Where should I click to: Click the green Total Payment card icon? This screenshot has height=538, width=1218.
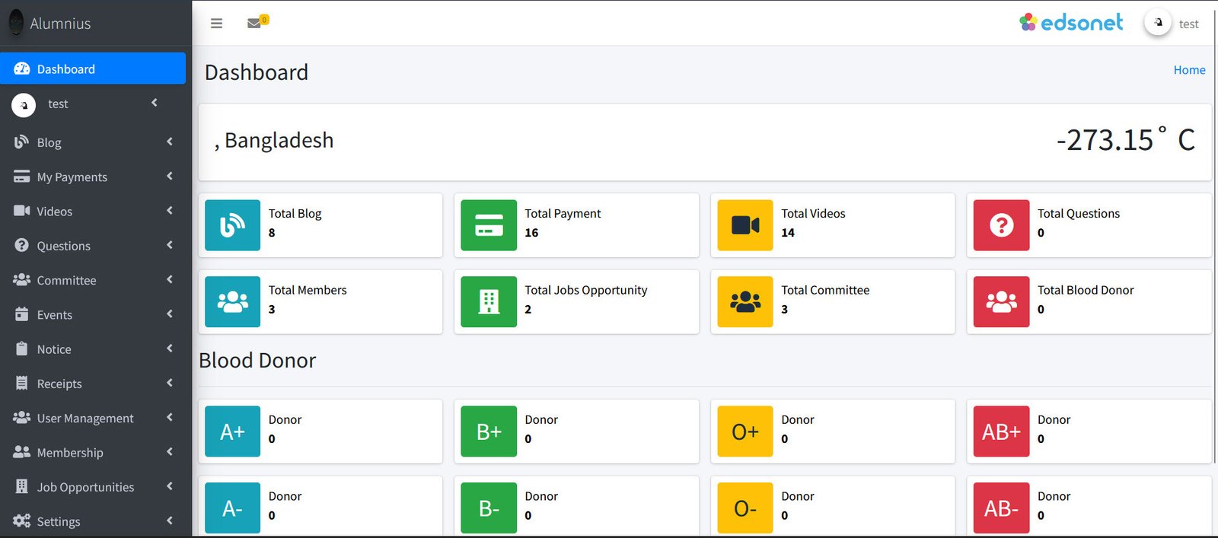pyautogui.click(x=489, y=225)
